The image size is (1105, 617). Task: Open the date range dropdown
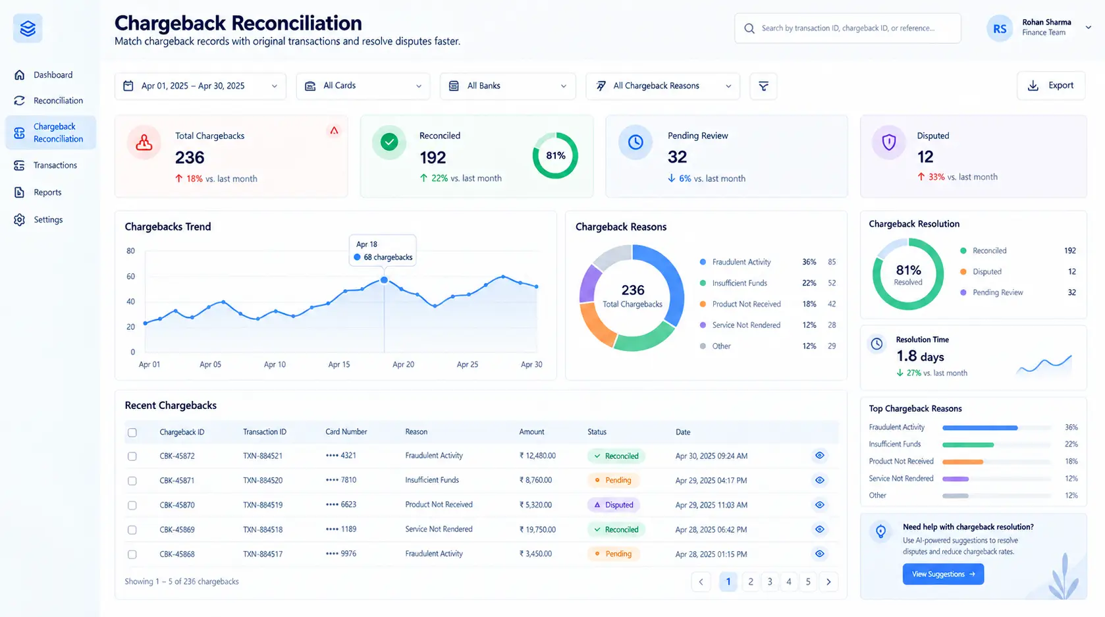(x=200, y=86)
